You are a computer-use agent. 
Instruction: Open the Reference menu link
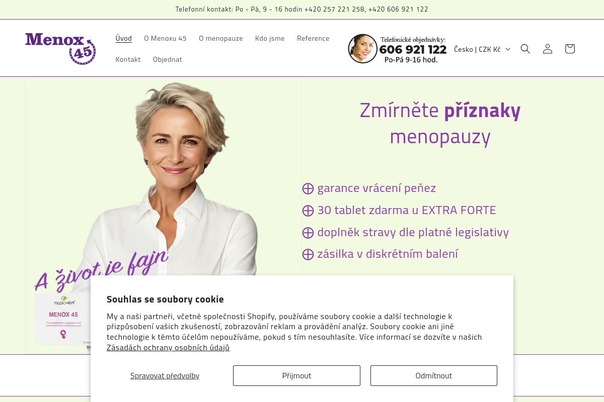313,38
